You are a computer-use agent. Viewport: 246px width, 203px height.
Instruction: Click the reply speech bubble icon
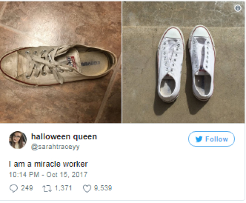pos(13,188)
